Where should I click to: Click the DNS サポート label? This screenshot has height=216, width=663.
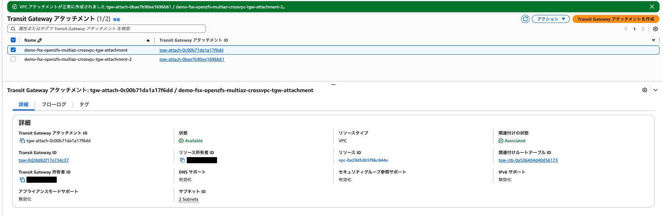click(192, 172)
